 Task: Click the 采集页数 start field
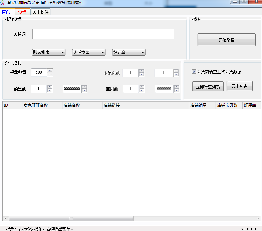click(x=130, y=73)
